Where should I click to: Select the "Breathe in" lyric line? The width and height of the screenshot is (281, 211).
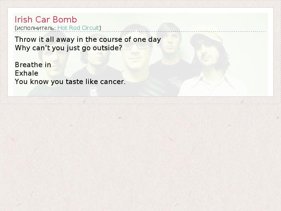33,65
